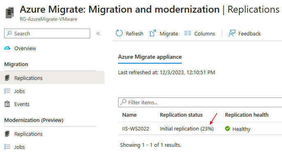The width and height of the screenshot is (282, 155).
Task: Click the Feedback person icon
Action: tap(232, 33)
